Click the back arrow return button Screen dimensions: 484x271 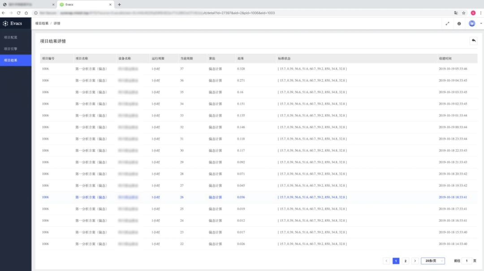pos(473,41)
